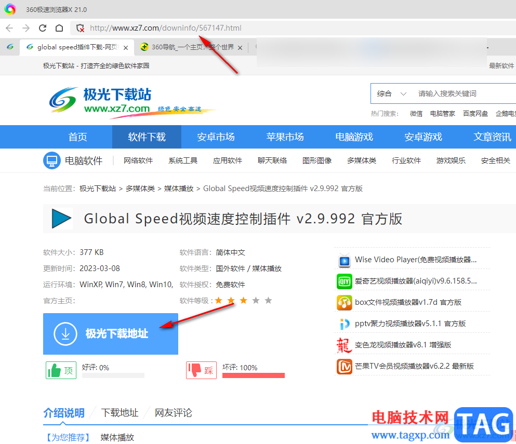Screen dimensions: 516x444
Task: Open the 文章资讯 navigation item
Action: pos(492,137)
